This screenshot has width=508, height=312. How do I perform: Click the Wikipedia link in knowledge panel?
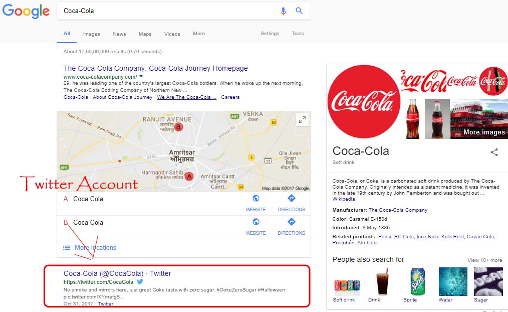(343, 199)
